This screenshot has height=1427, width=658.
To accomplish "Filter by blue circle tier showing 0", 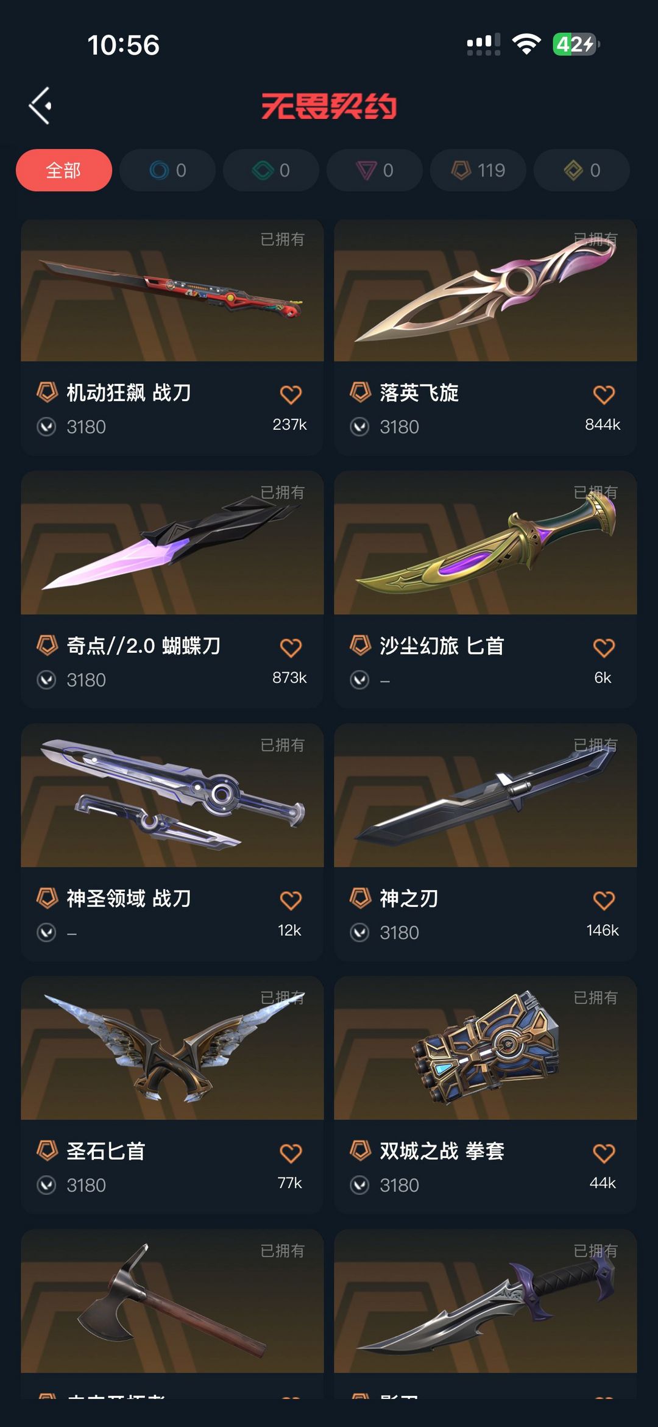I will (x=168, y=170).
